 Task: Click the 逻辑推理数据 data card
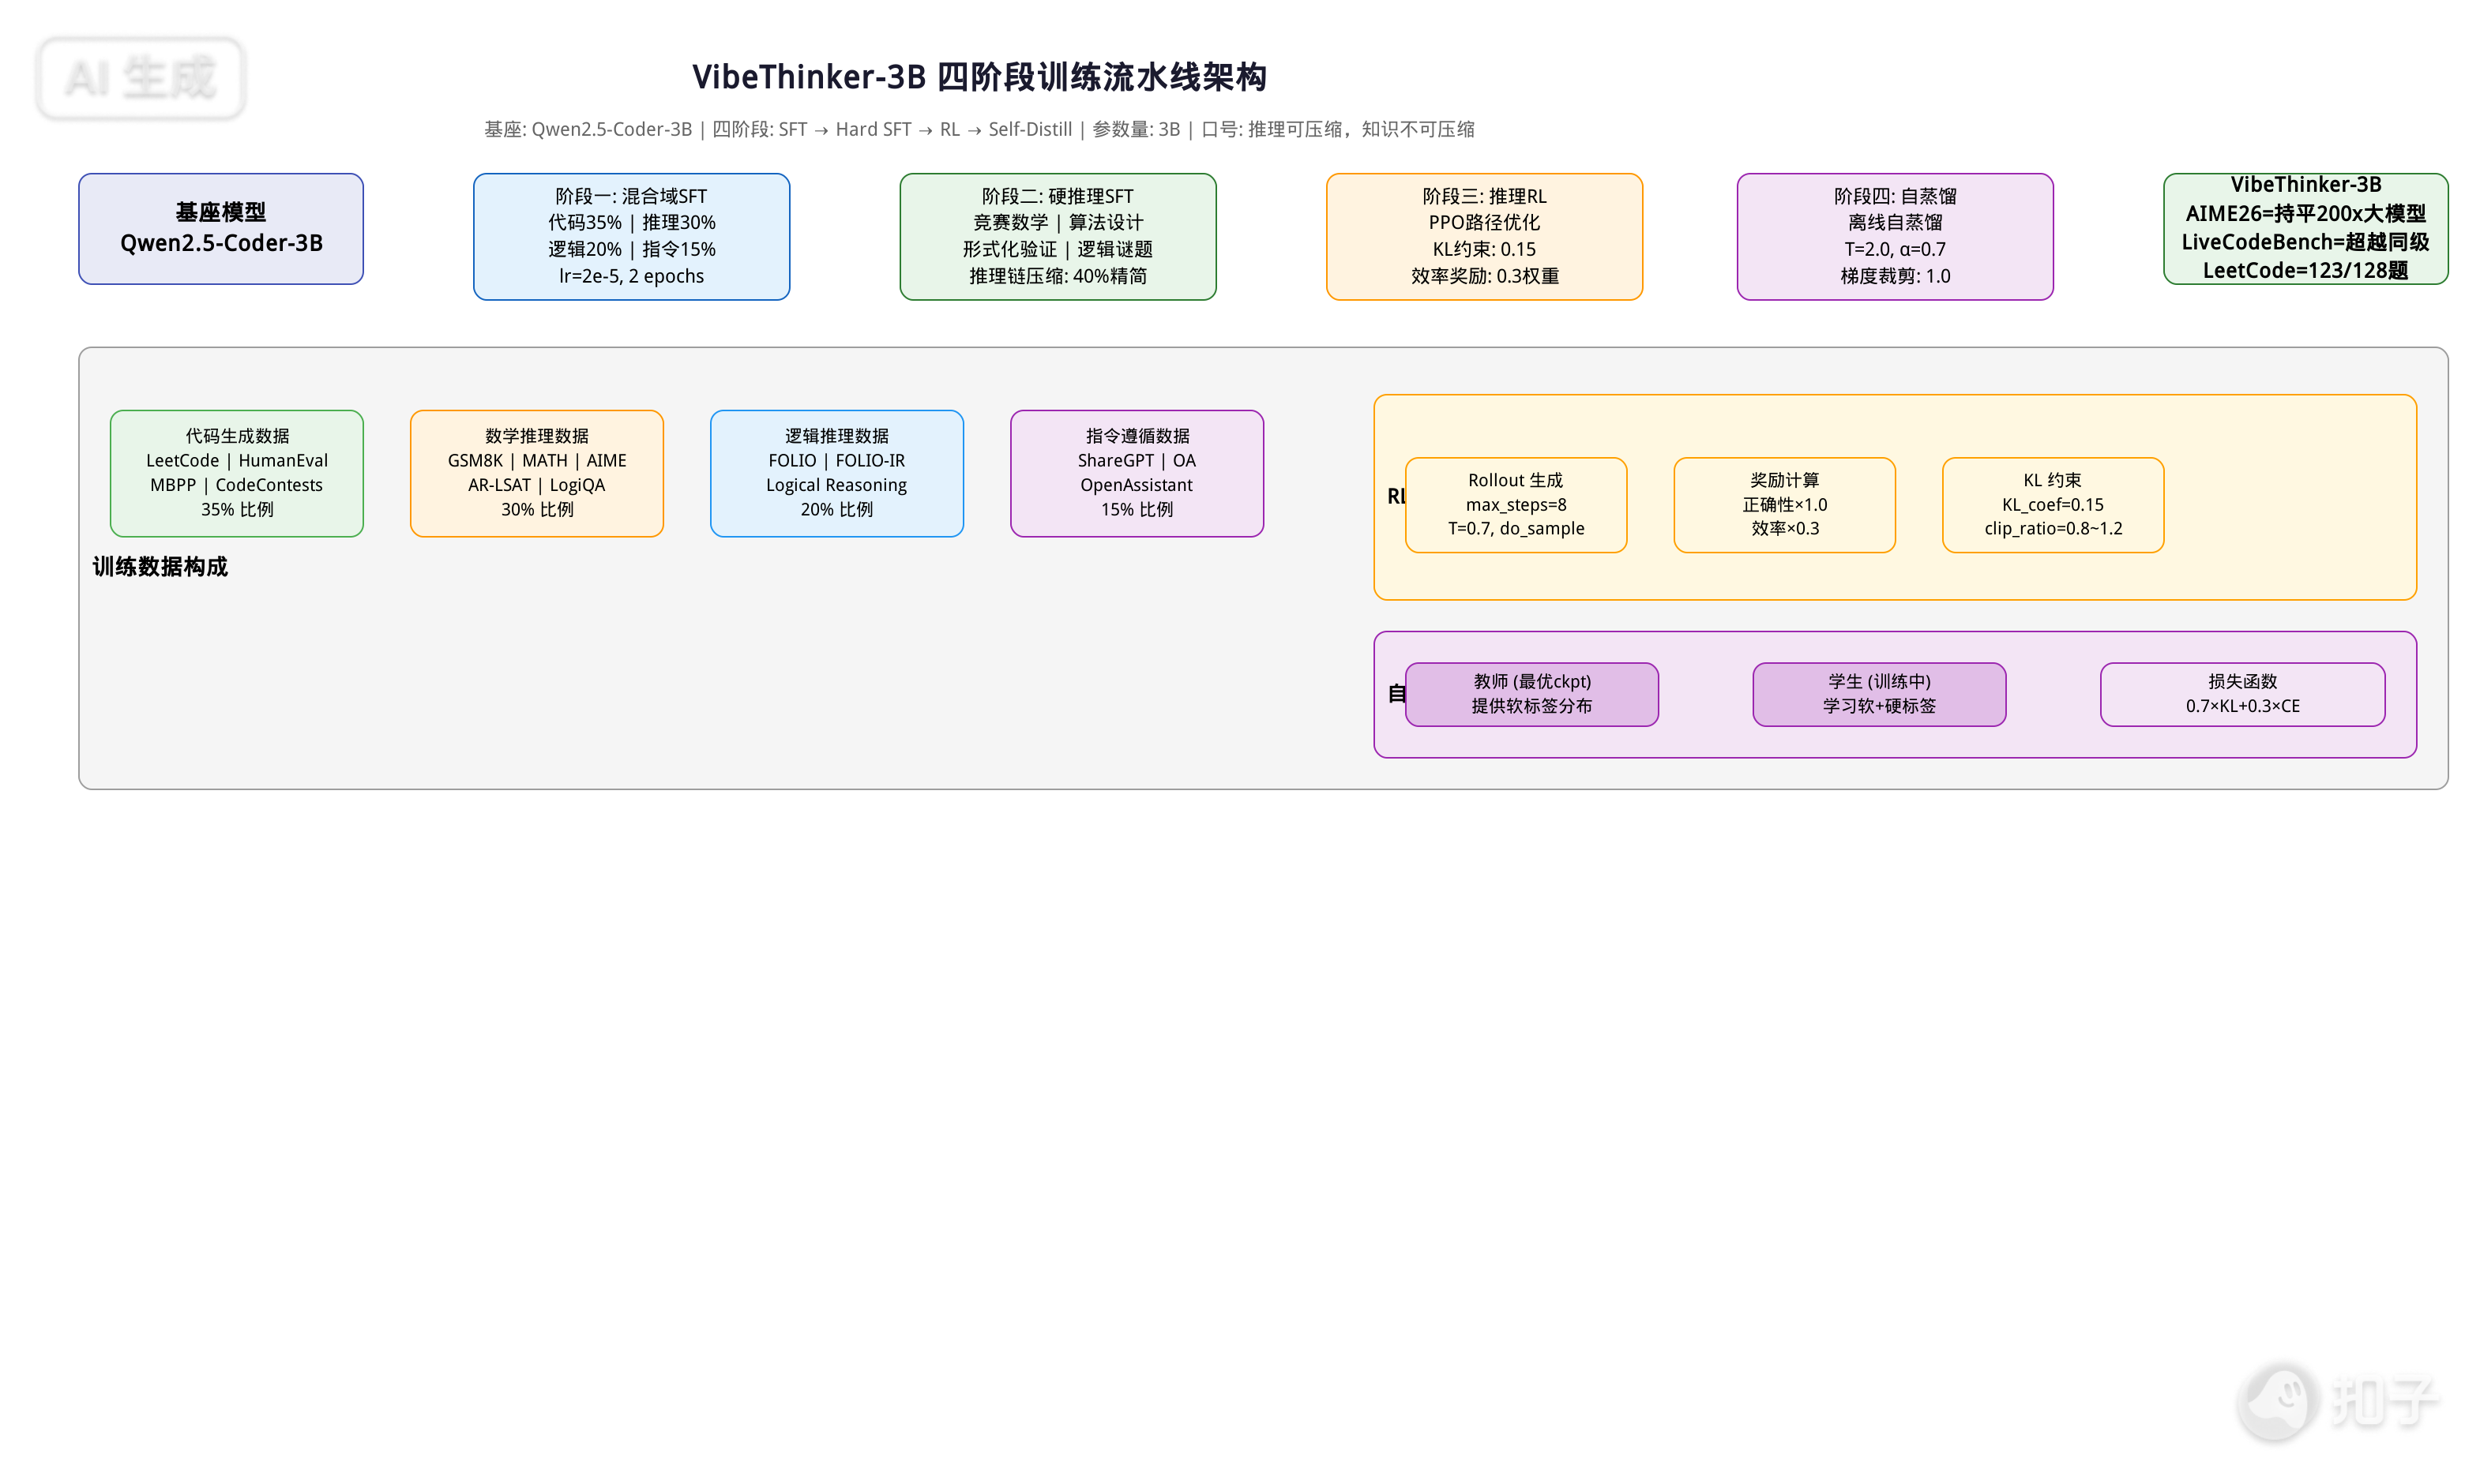837,473
